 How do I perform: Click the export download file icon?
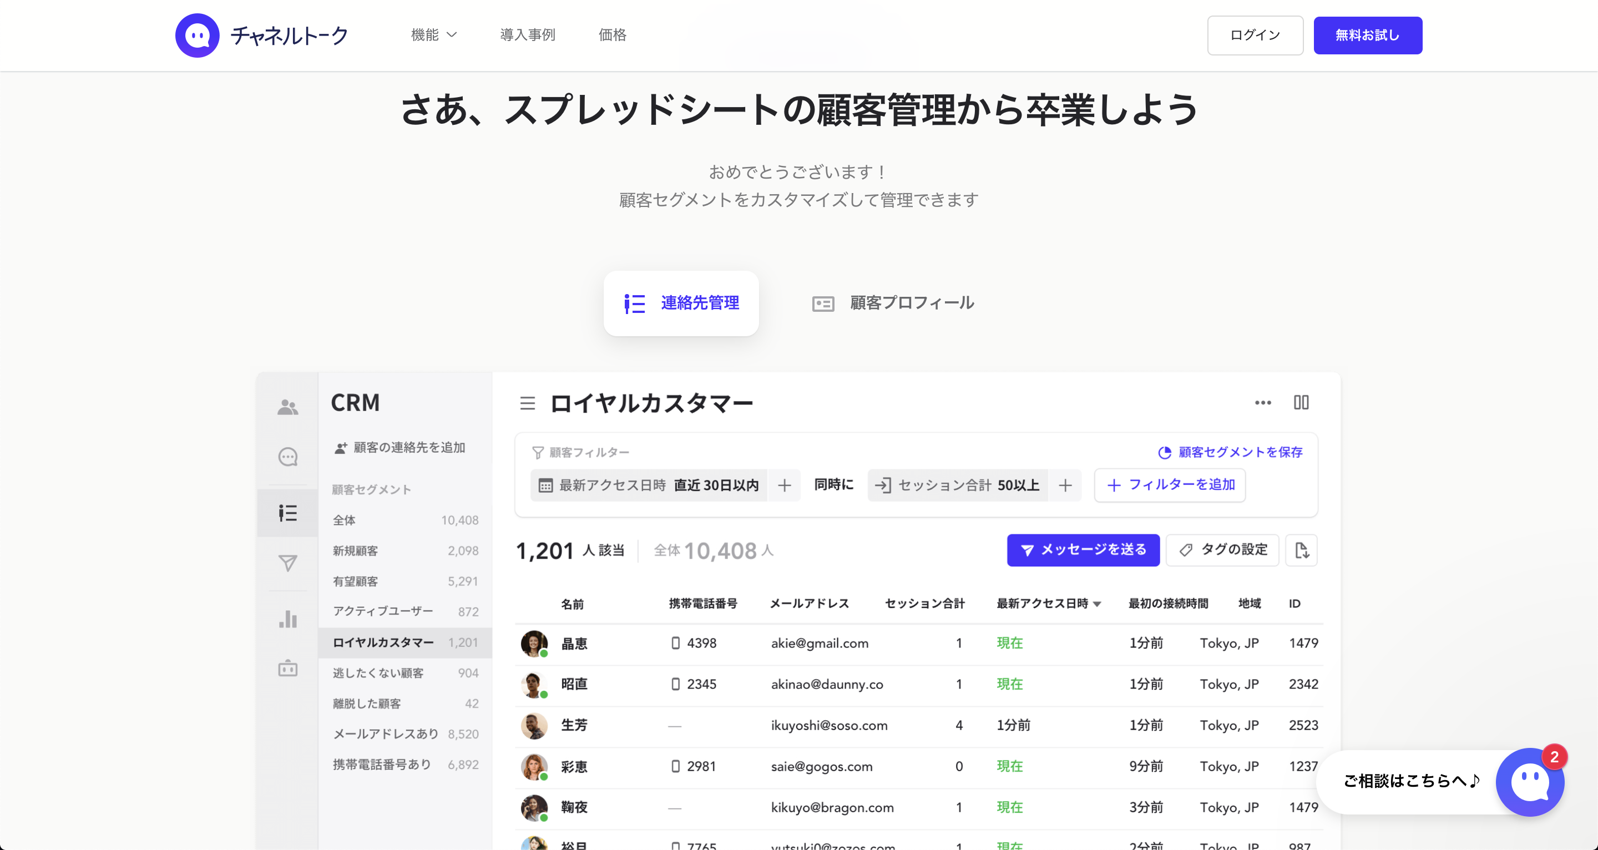click(x=1302, y=550)
